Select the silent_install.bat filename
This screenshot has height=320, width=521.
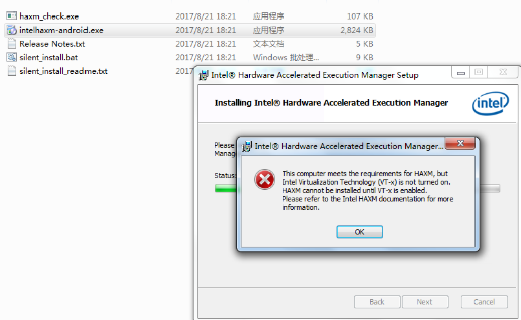point(49,58)
